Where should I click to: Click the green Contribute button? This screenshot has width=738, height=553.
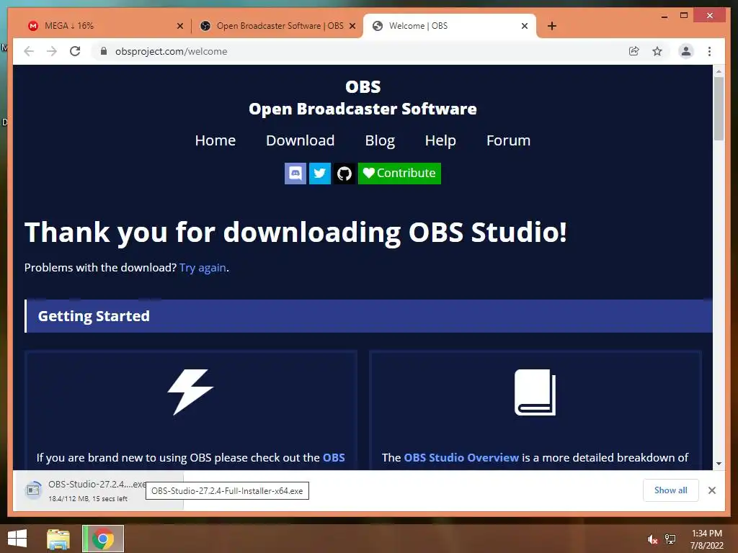tap(399, 174)
